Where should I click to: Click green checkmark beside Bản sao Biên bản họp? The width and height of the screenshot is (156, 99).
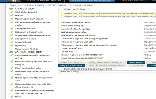(12, 84)
